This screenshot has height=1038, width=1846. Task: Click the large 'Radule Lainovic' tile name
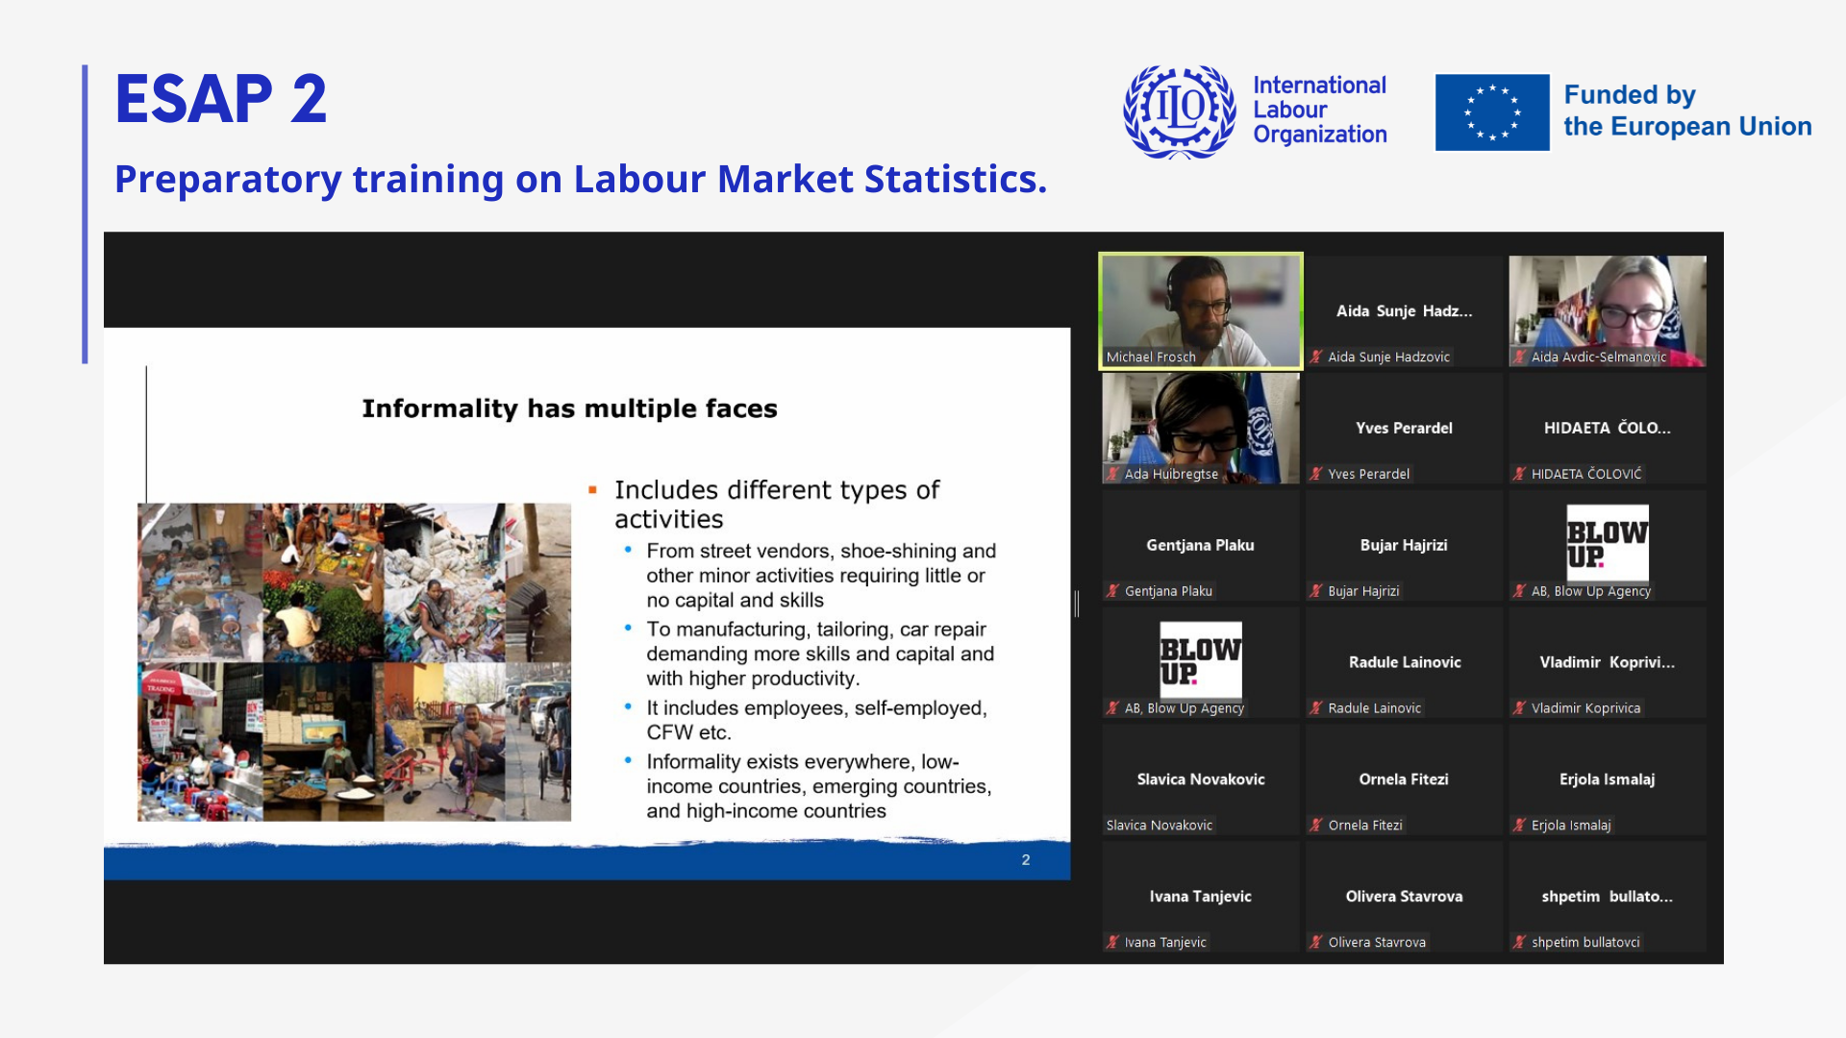[1405, 663]
